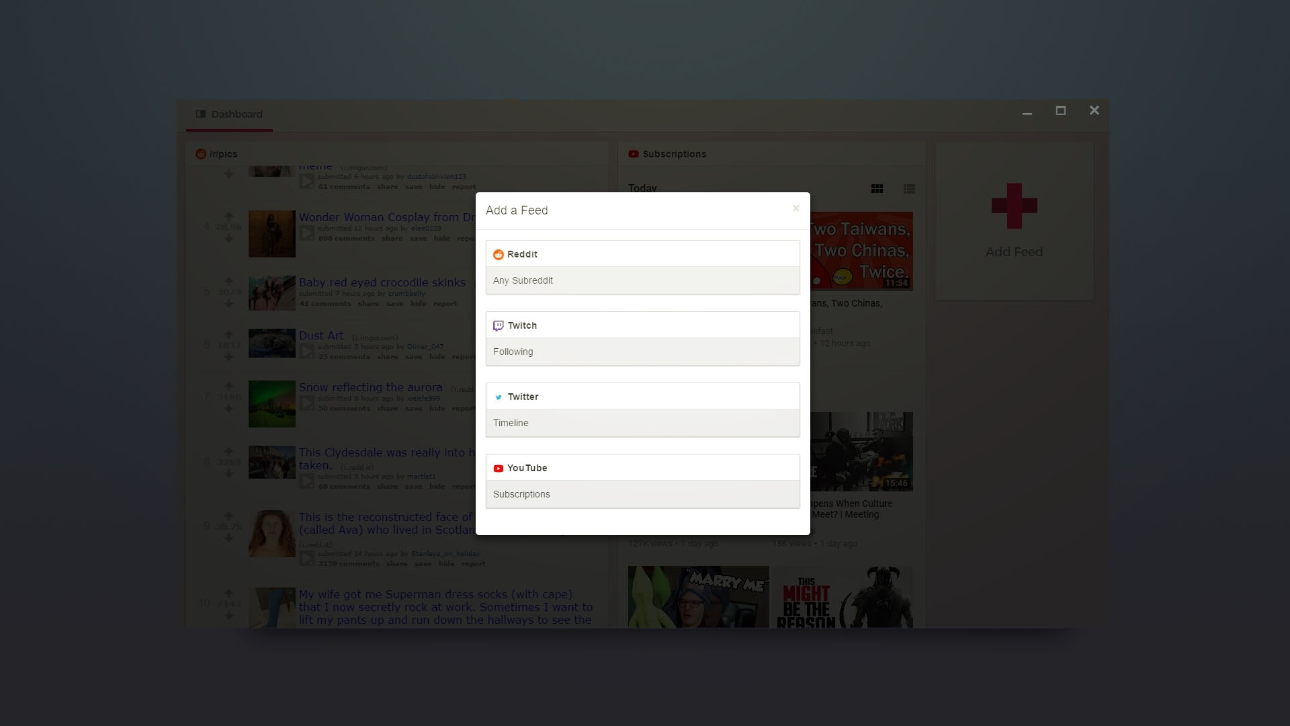Open 3159 comments on reconstructed face post
This screenshot has height=726, width=1290.
[x=349, y=564]
